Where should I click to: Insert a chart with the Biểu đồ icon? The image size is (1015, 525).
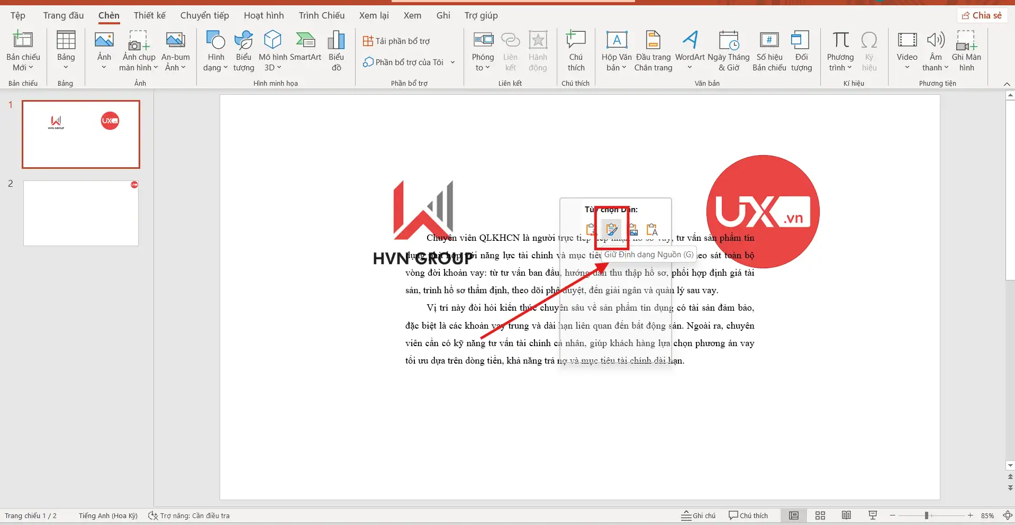click(x=336, y=50)
